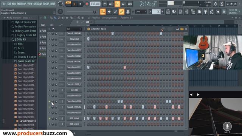Open the PATTERNS menu
242x136 pixels.
(x=22, y=4)
